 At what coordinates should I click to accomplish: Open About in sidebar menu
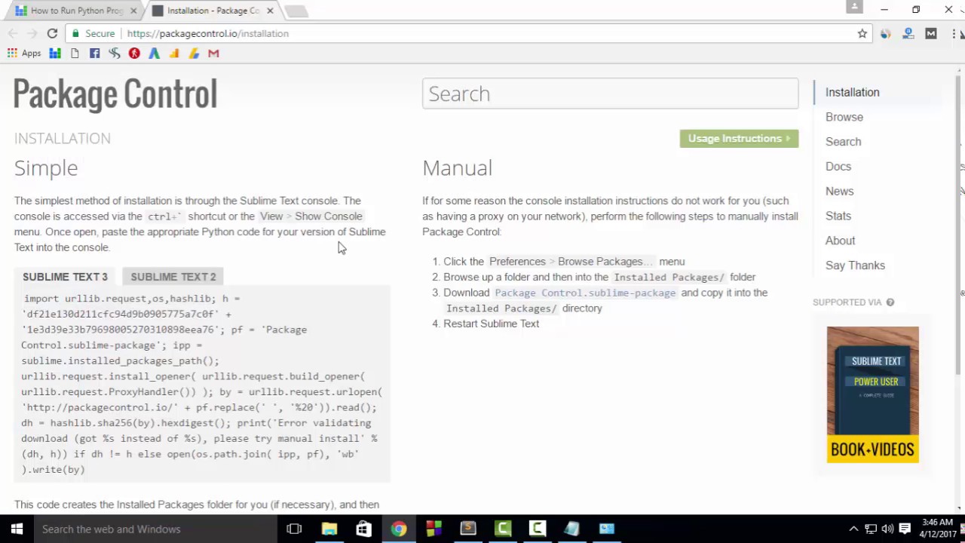pos(840,241)
